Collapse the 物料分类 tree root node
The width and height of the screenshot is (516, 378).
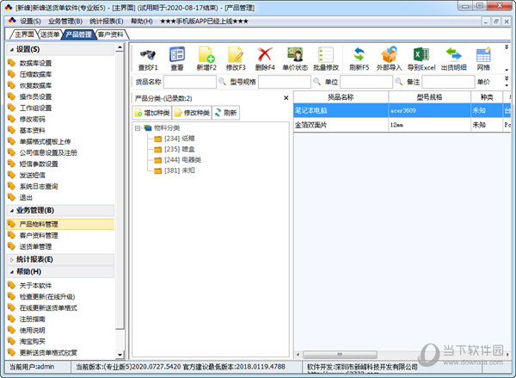pos(138,127)
